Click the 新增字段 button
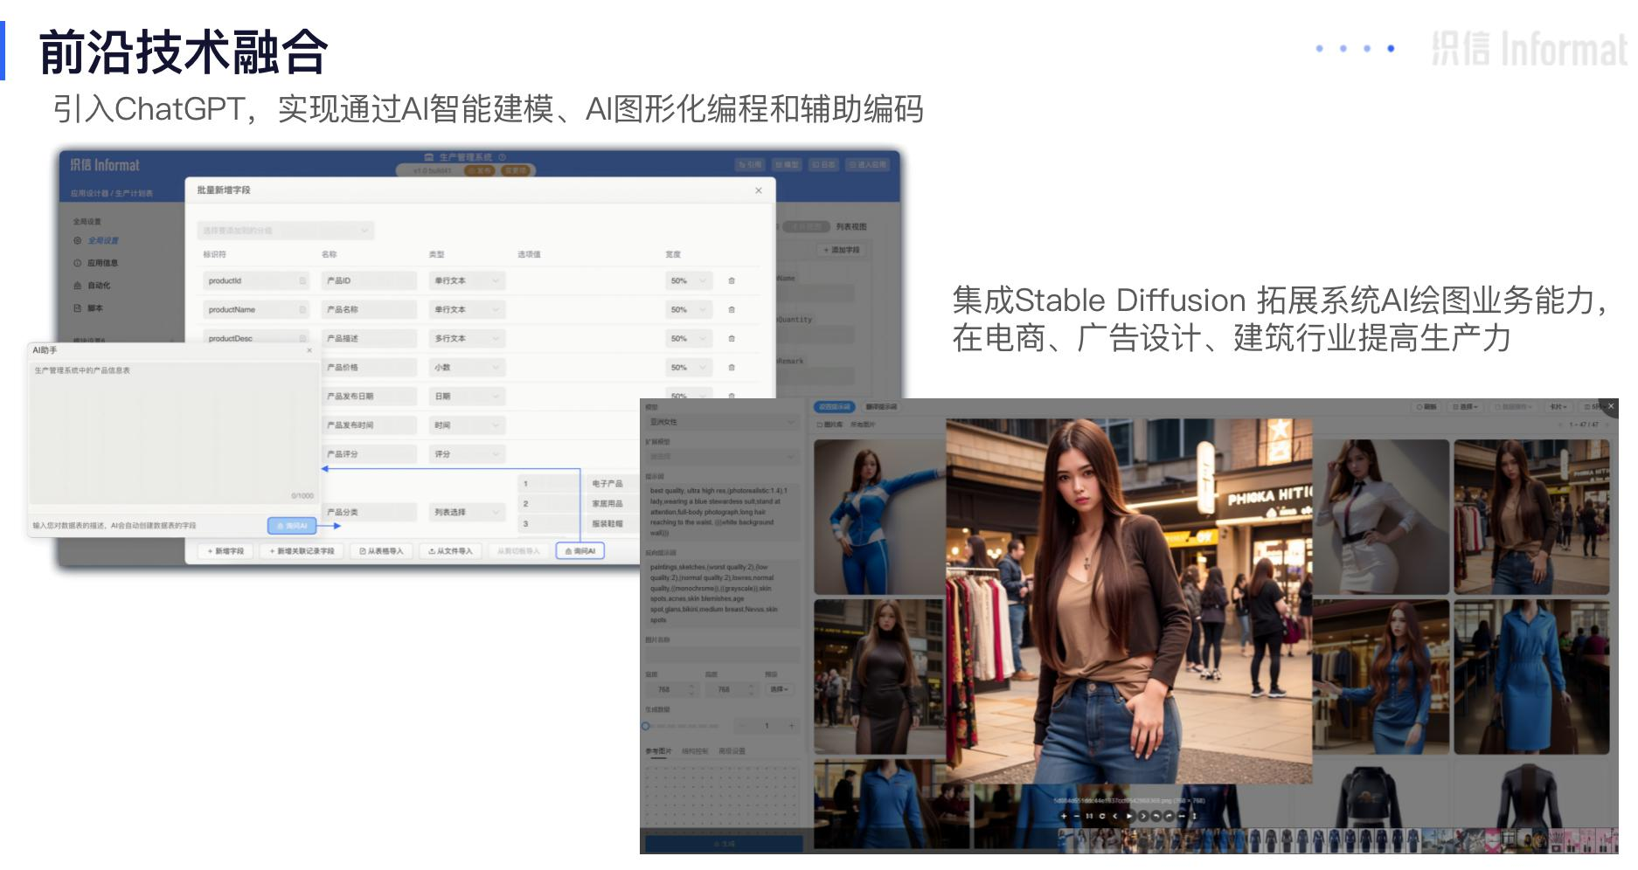 [x=225, y=551]
